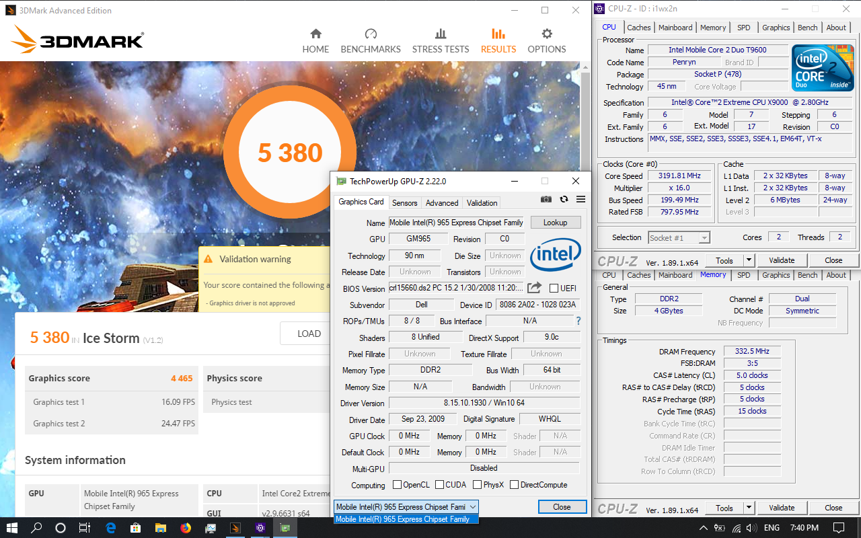Click GPU-Z refresh icon

pyautogui.click(x=564, y=200)
